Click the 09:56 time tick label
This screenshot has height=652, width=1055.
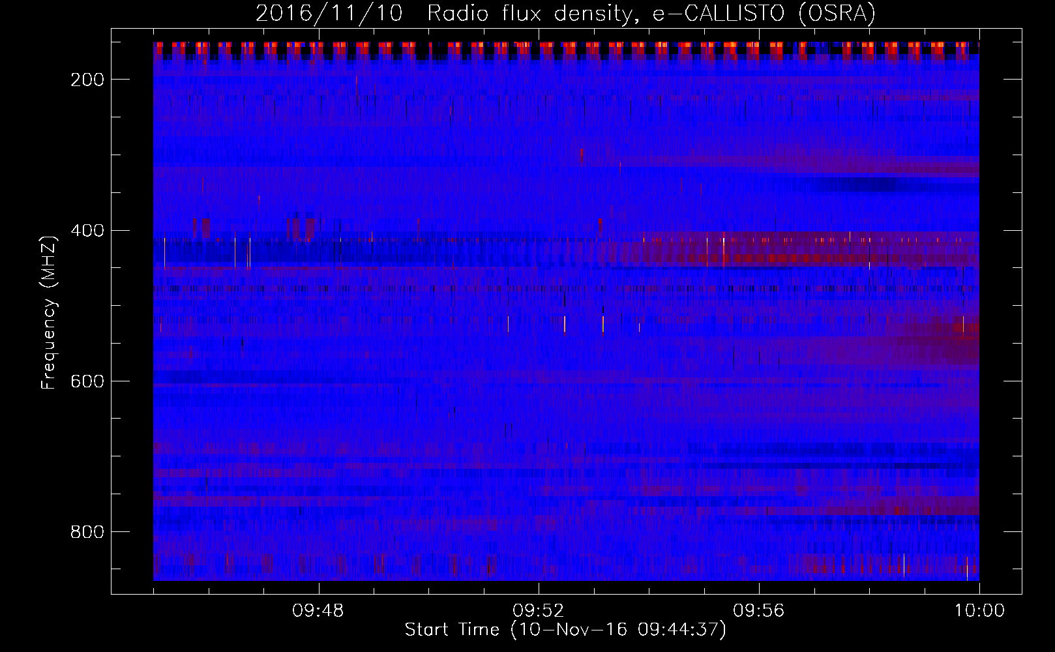point(759,611)
